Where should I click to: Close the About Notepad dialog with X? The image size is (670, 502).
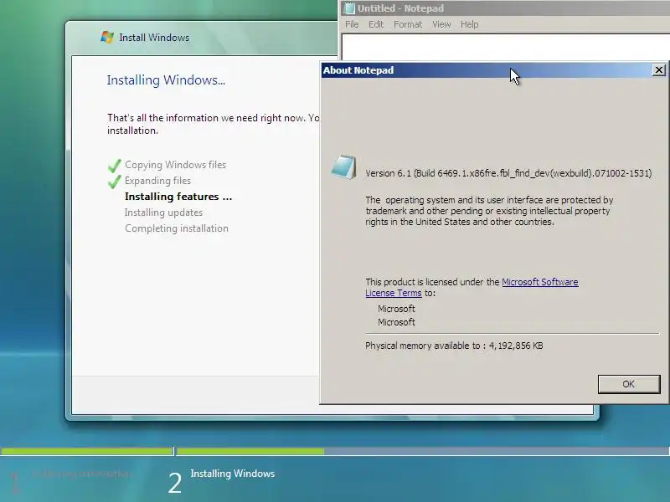click(659, 70)
